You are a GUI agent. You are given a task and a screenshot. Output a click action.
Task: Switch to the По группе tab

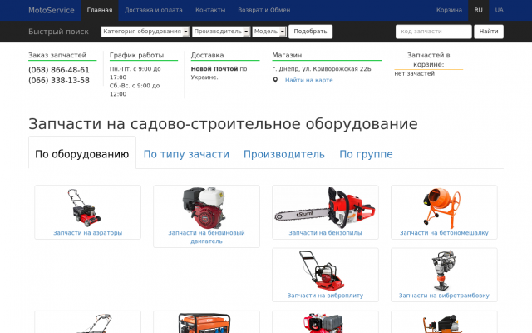366,154
